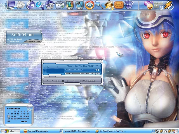Open the minimized window thumbnail in dock
This screenshot has width=179, height=134.
[158, 6]
